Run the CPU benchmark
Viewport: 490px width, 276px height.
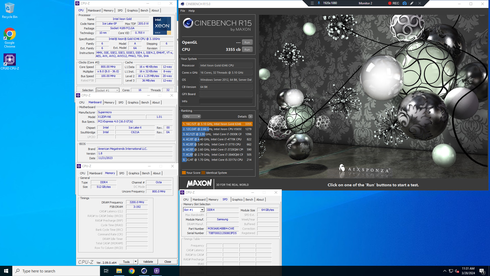pos(247,50)
